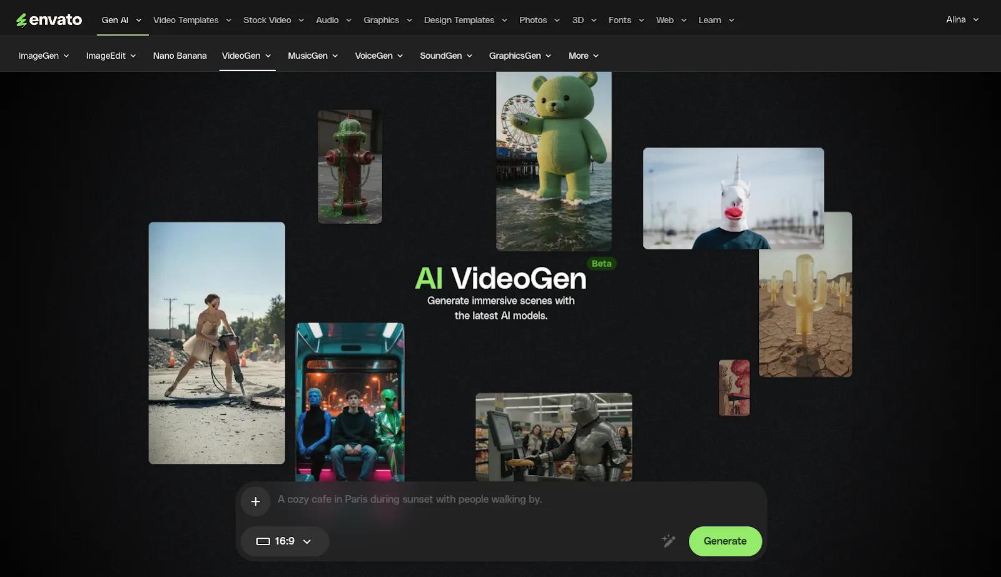Click the green Generate button
The image size is (1001, 577).
pyautogui.click(x=725, y=541)
